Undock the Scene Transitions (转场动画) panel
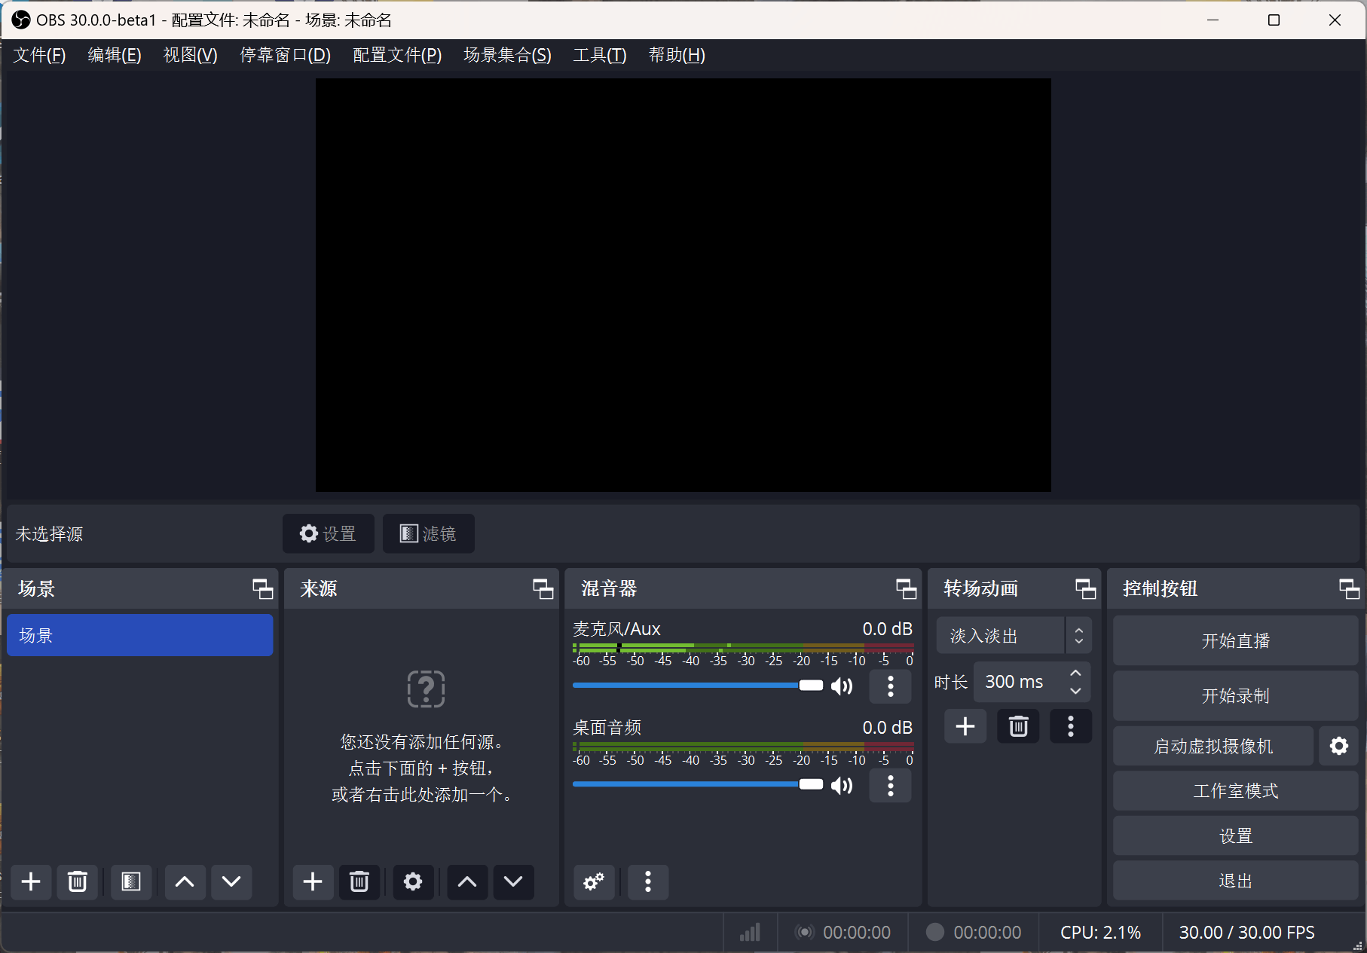Viewport: 1367px width, 953px height. [1085, 589]
